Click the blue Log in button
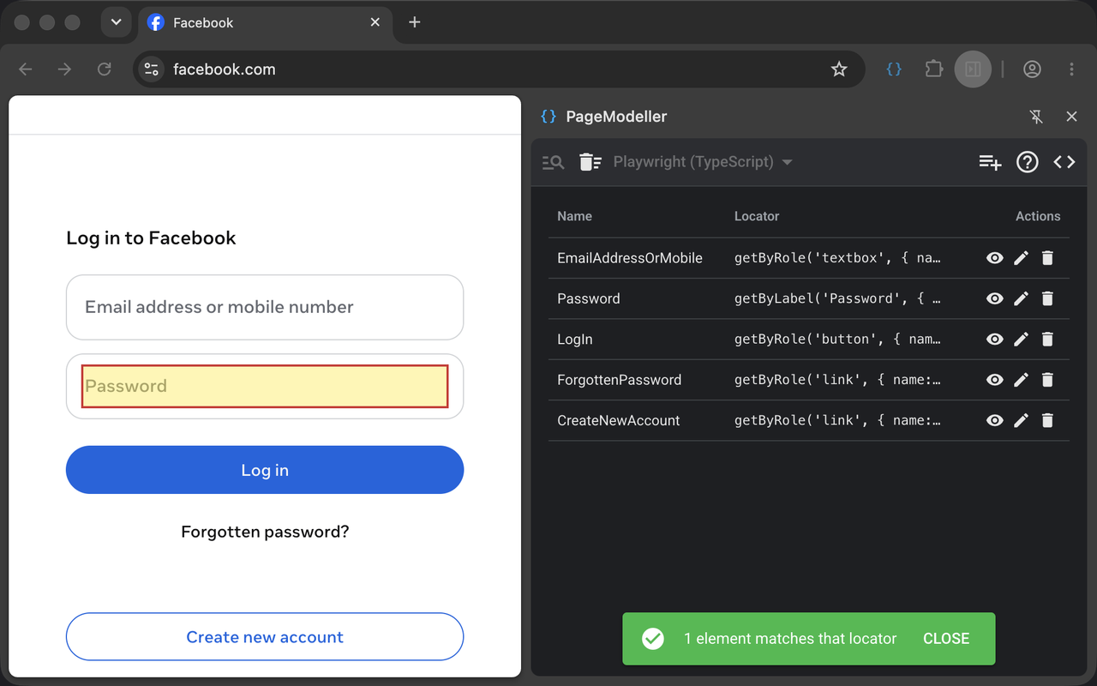The height and width of the screenshot is (686, 1097). coord(265,470)
